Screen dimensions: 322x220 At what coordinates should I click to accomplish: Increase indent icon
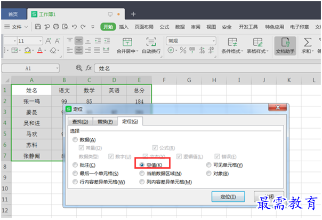click(x=107, y=41)
